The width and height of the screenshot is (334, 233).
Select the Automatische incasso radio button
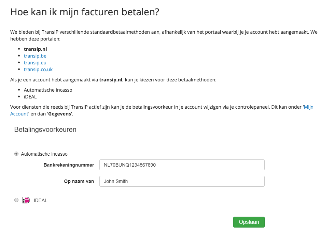click(16, 154)
